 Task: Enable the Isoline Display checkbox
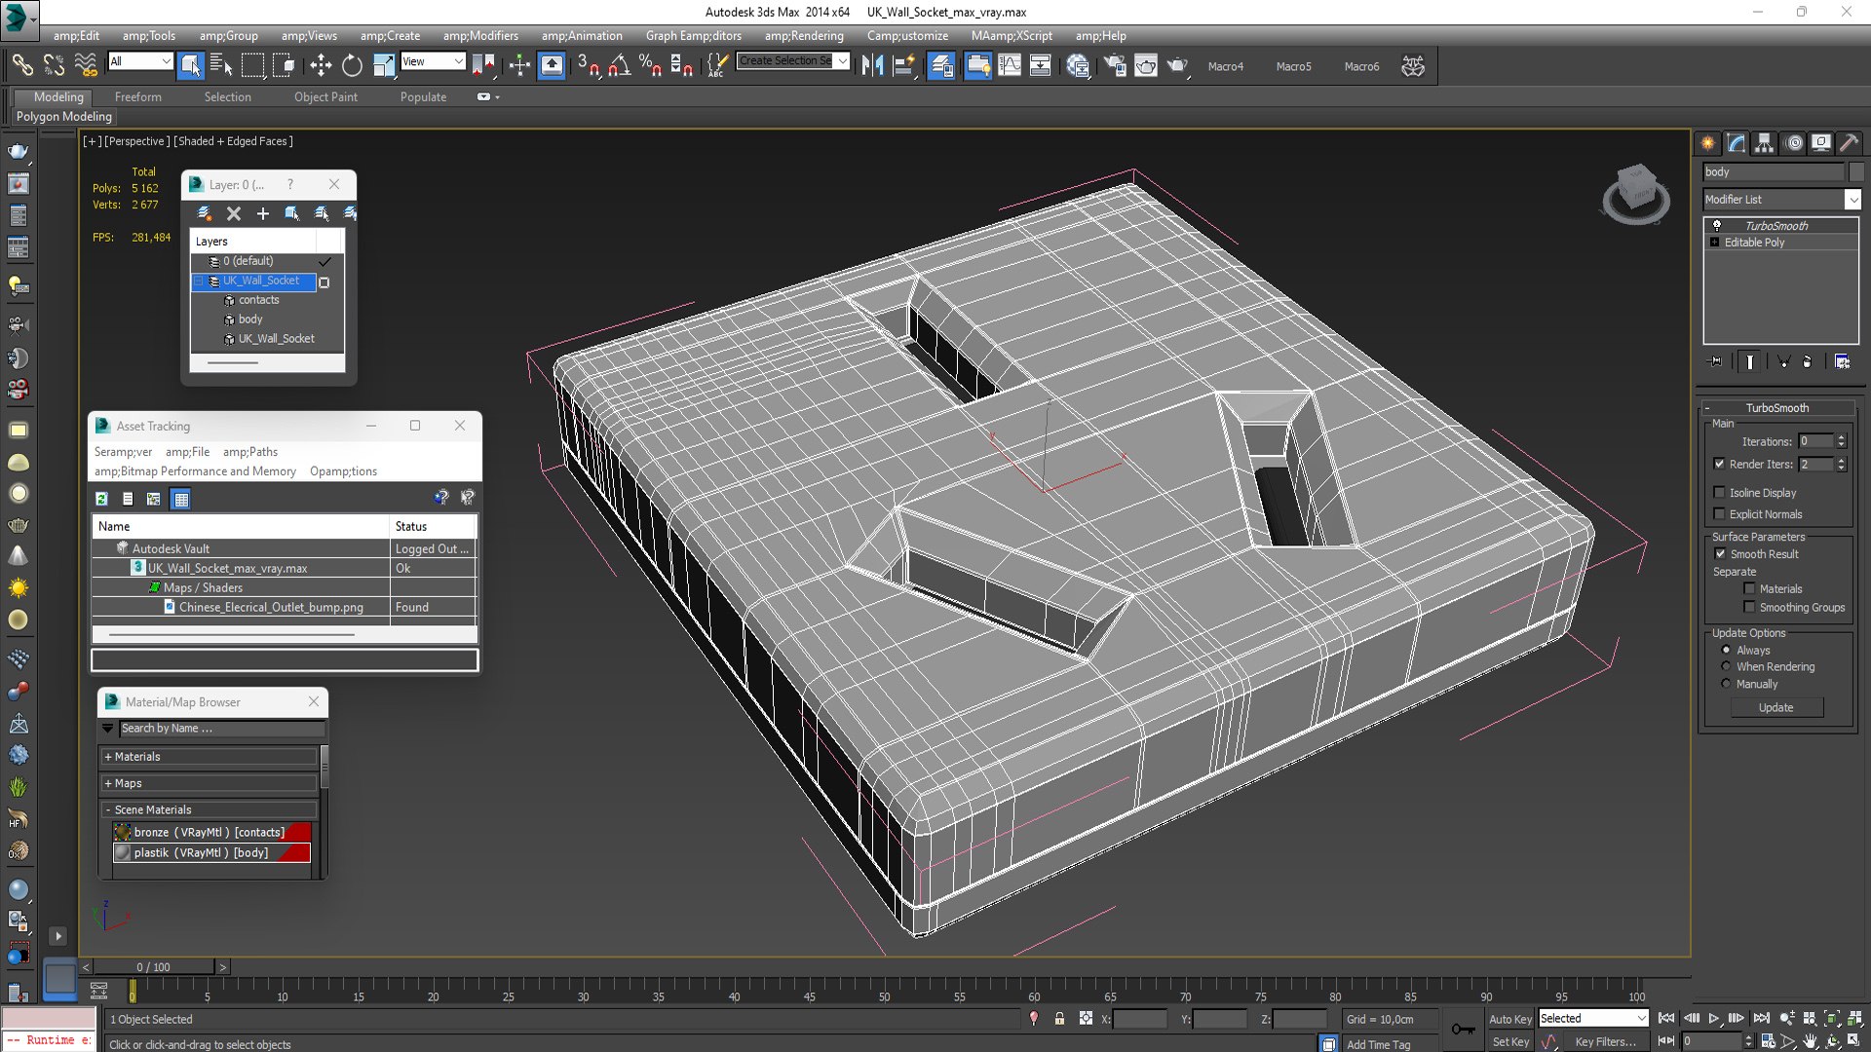point(1720,493)
